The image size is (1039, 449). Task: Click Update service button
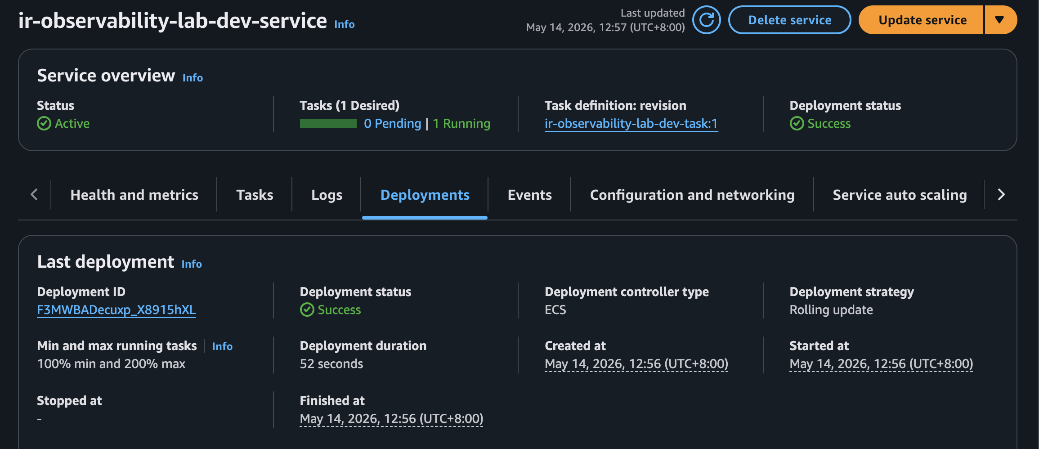(922, 20)
